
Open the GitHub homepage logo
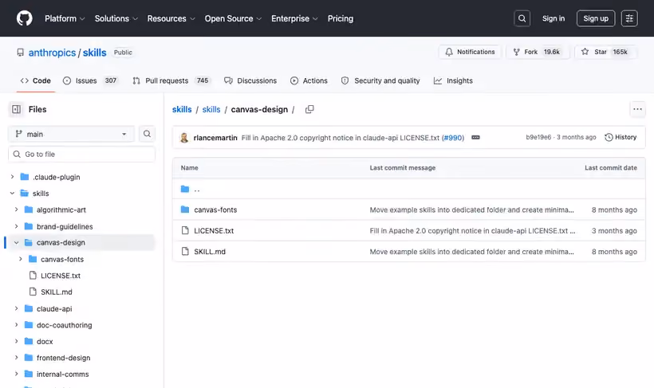point(24,18)
